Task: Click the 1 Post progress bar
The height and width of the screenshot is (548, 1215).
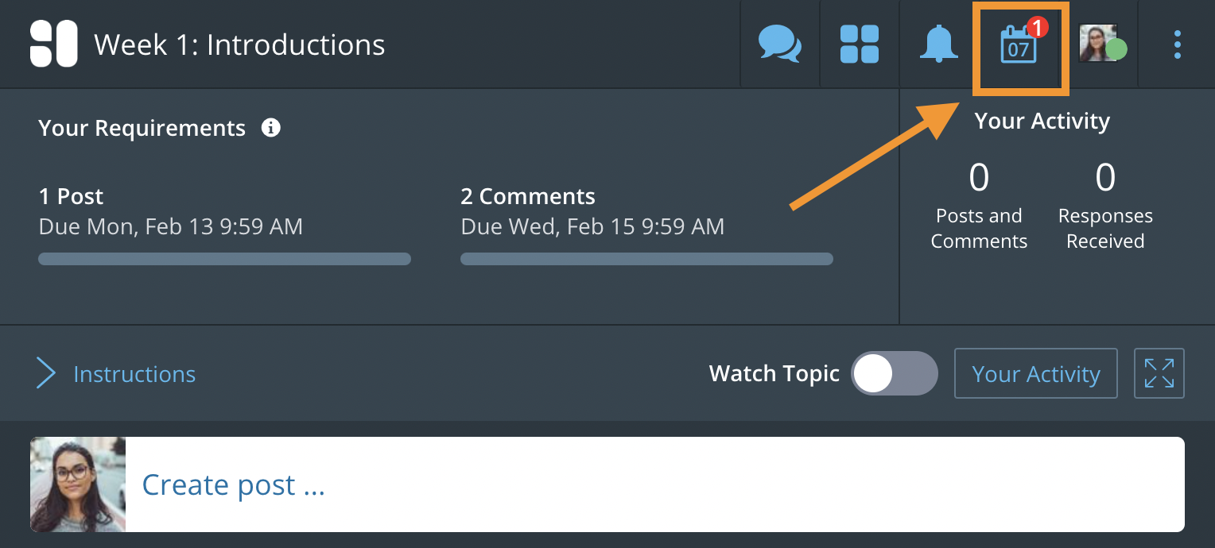Action: pos(224,259)
